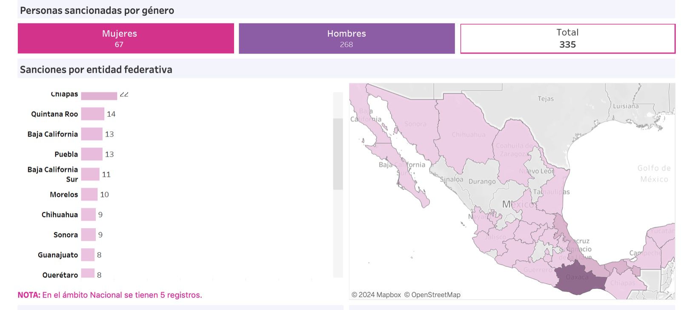Select the Querétaro bar in chart
Screen dimensions: 681x310
88,274
